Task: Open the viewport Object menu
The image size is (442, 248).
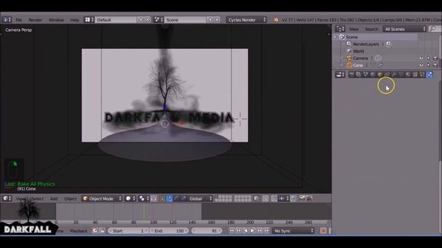Action: pyautogui.click(x=70, y=199)
